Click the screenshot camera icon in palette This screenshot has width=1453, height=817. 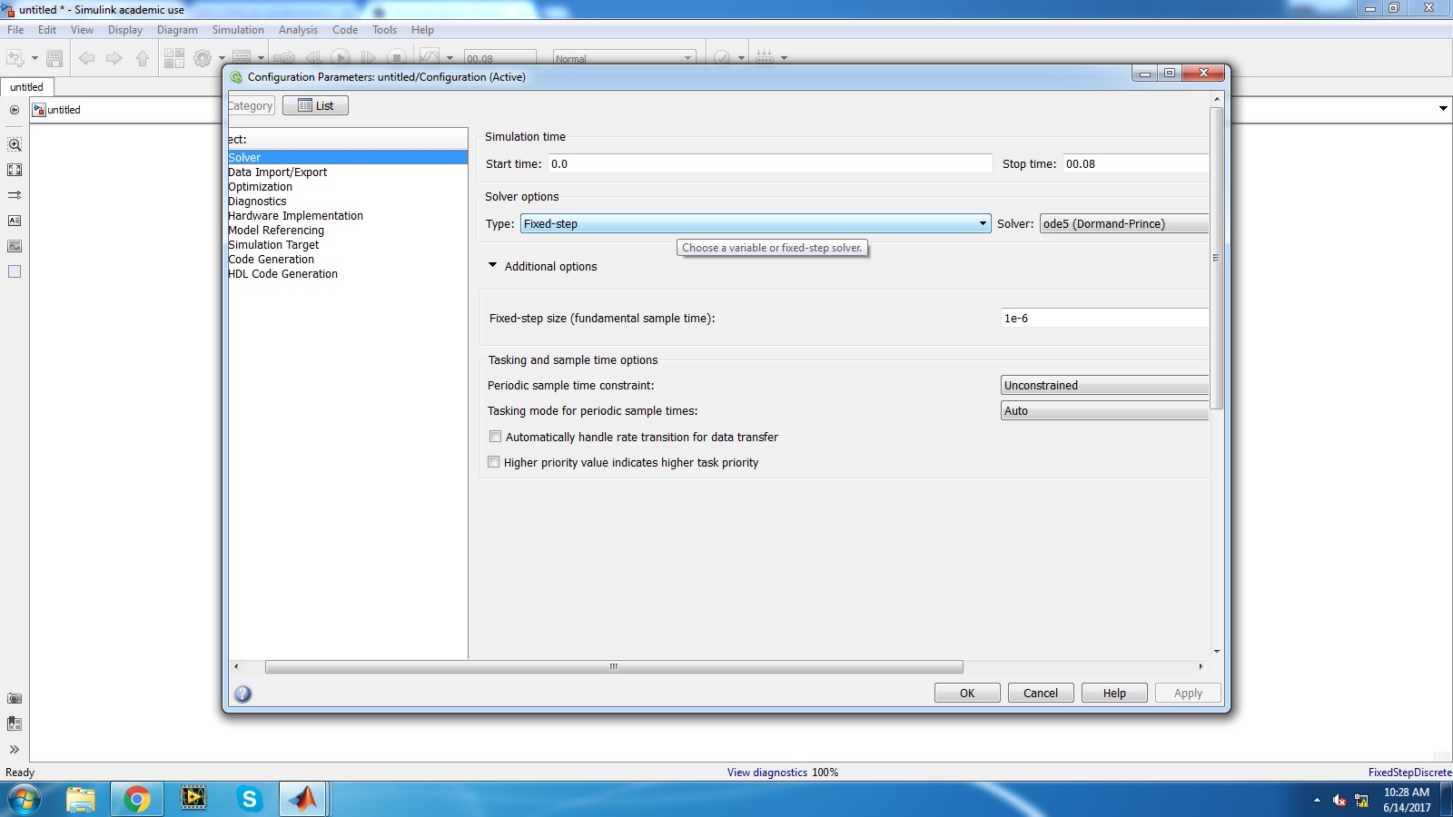[15, 698]
